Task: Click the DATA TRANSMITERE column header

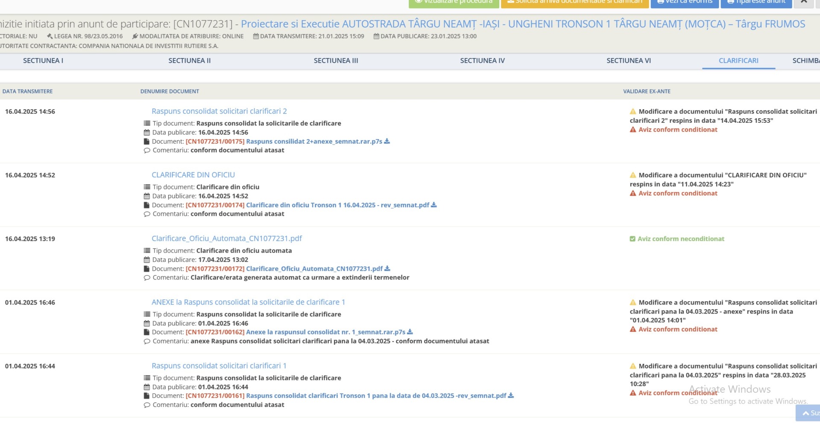Action: pos(28,91)
